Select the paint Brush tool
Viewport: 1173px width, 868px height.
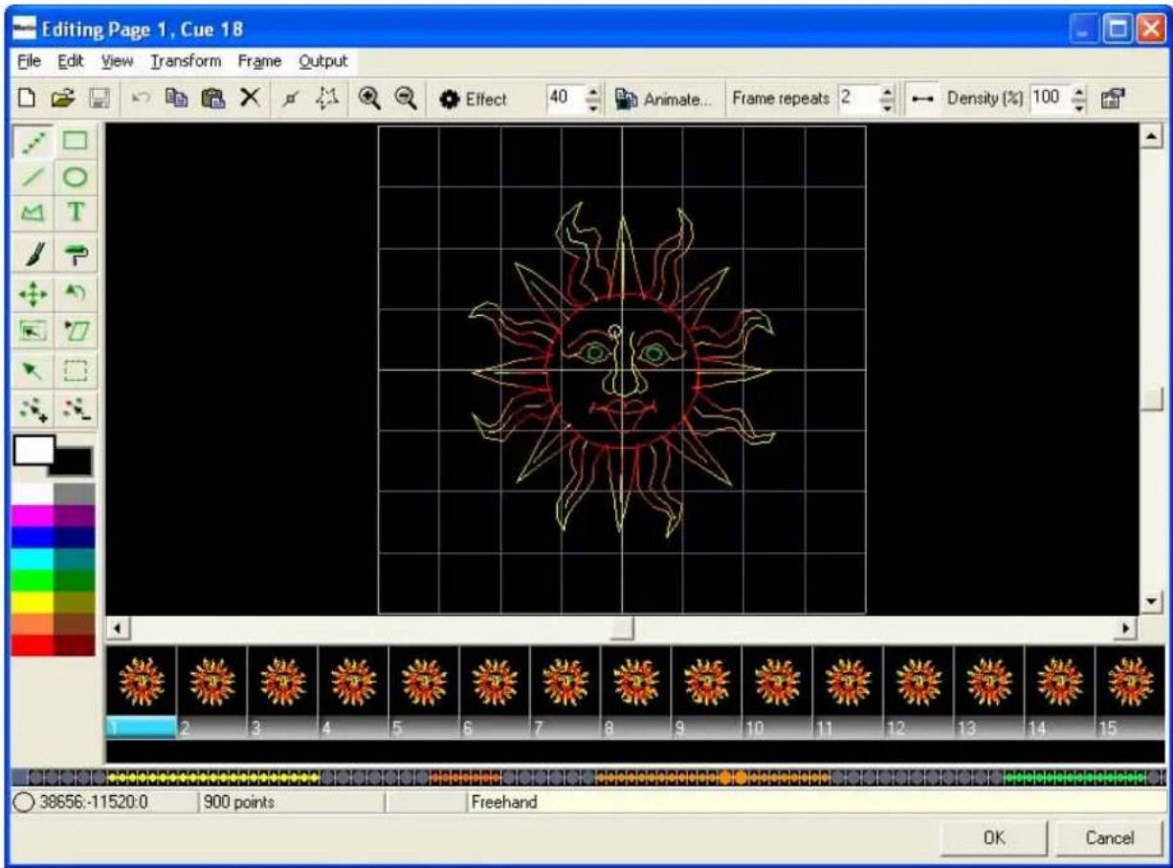[x=34, y=253]
